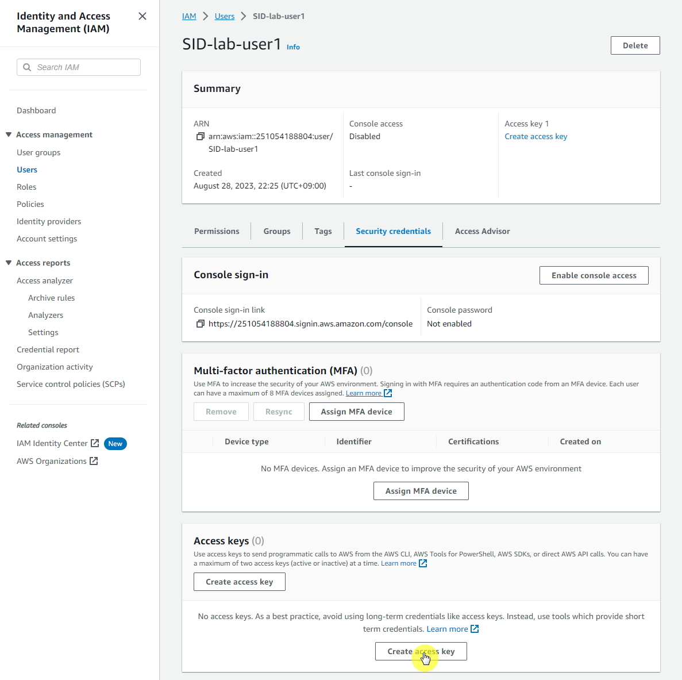Image resolution: width=682 pixels, height=680 pixels.
Task: Click the Search IAM magnifier icon
Action: pos(27,67)
